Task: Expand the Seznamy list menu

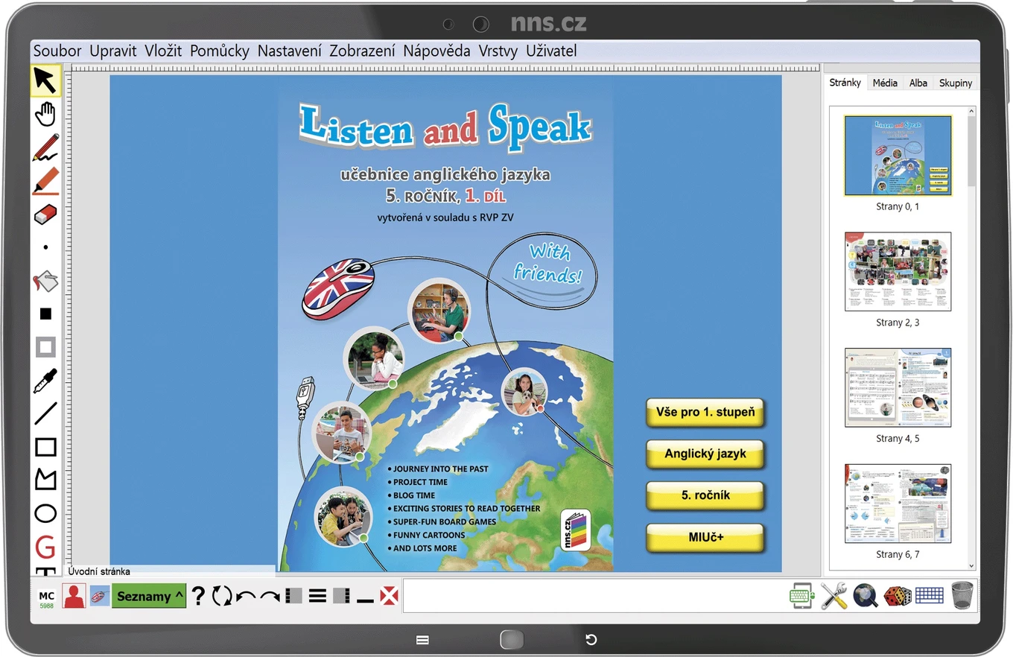Action: (x=149, y=596)
